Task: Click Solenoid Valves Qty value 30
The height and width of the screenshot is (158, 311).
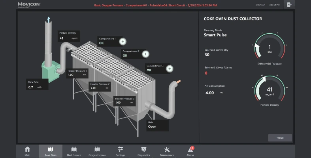Action: pos(207,55)
